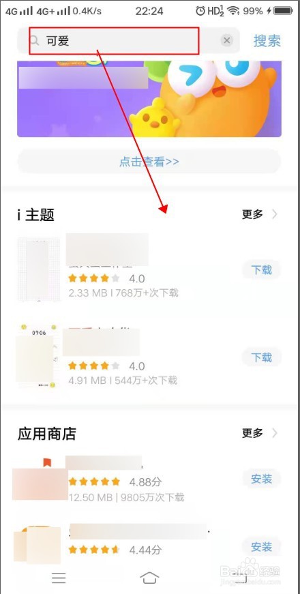The height and width of the screenshot is (594, 300).
Task: Tap the 点击查看>> link
Action: point(149,162)
